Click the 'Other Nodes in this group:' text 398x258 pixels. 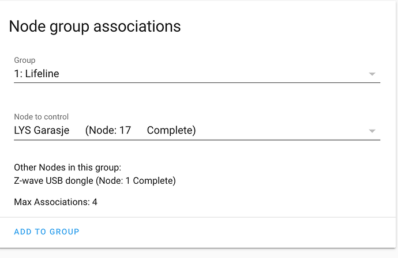click(67, 168)
